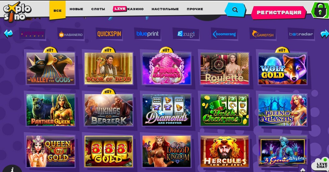This screenshot has width=329, height=172.
Task: Go to the Explosino logo home
Action: click(x=17, y=12)
